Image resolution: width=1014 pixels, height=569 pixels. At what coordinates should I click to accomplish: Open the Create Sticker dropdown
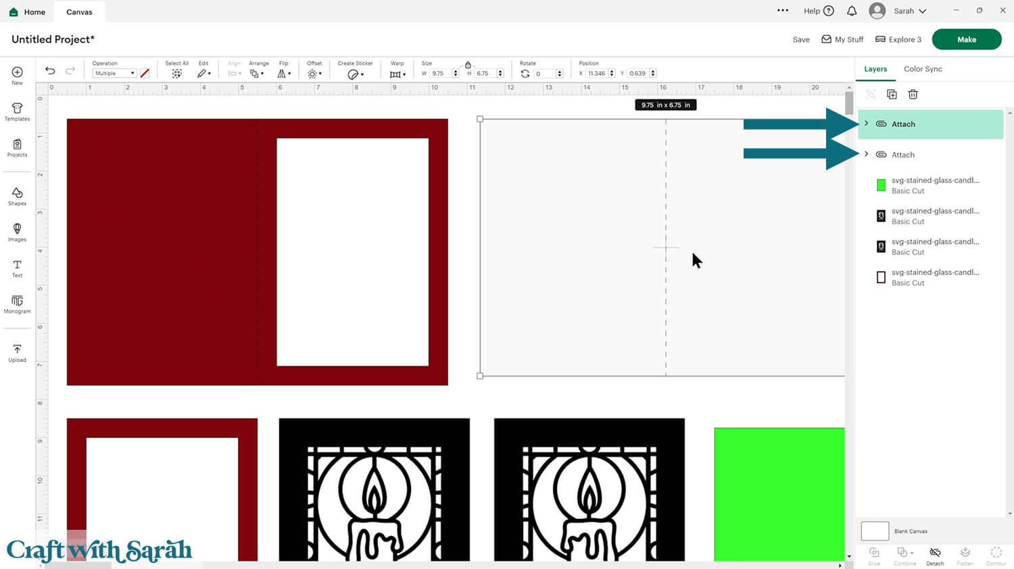coord(355,74)
